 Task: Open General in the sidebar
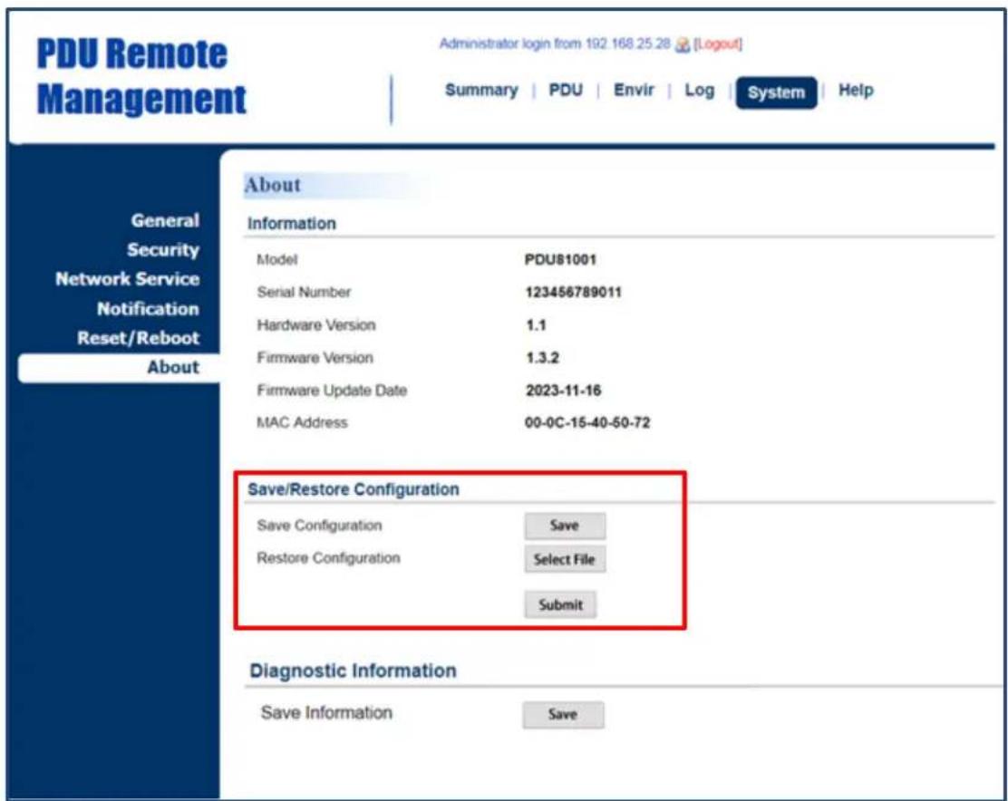[165, 220]
